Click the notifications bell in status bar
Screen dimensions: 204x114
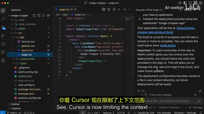tap(201, 113)
